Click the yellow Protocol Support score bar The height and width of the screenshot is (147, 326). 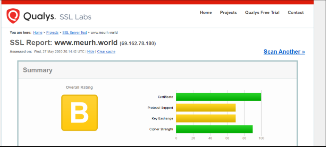[x=206, y=108]
